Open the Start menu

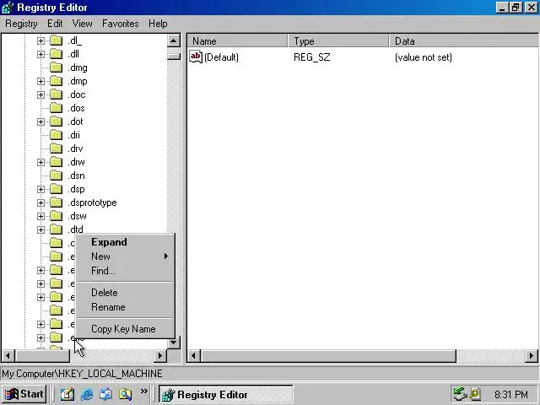(x=24, y=394)
